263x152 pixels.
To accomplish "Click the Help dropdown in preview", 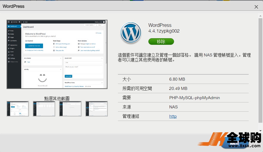I will click(x=100, y=25).
